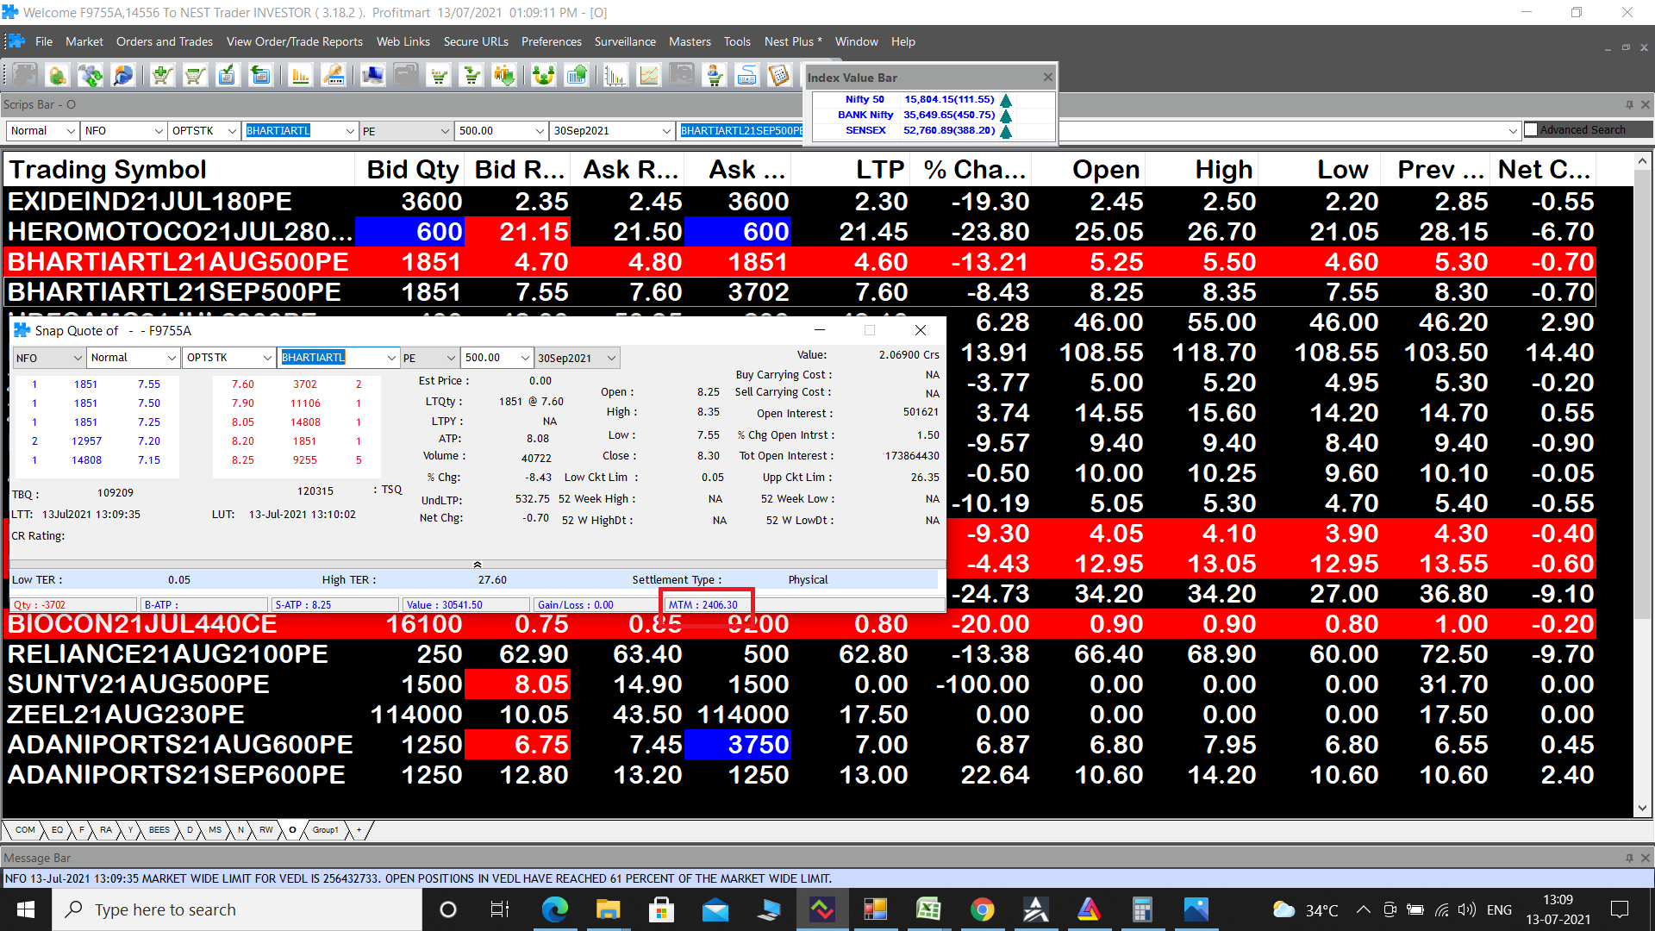Open the Windows Start menu

pos(26,909)
